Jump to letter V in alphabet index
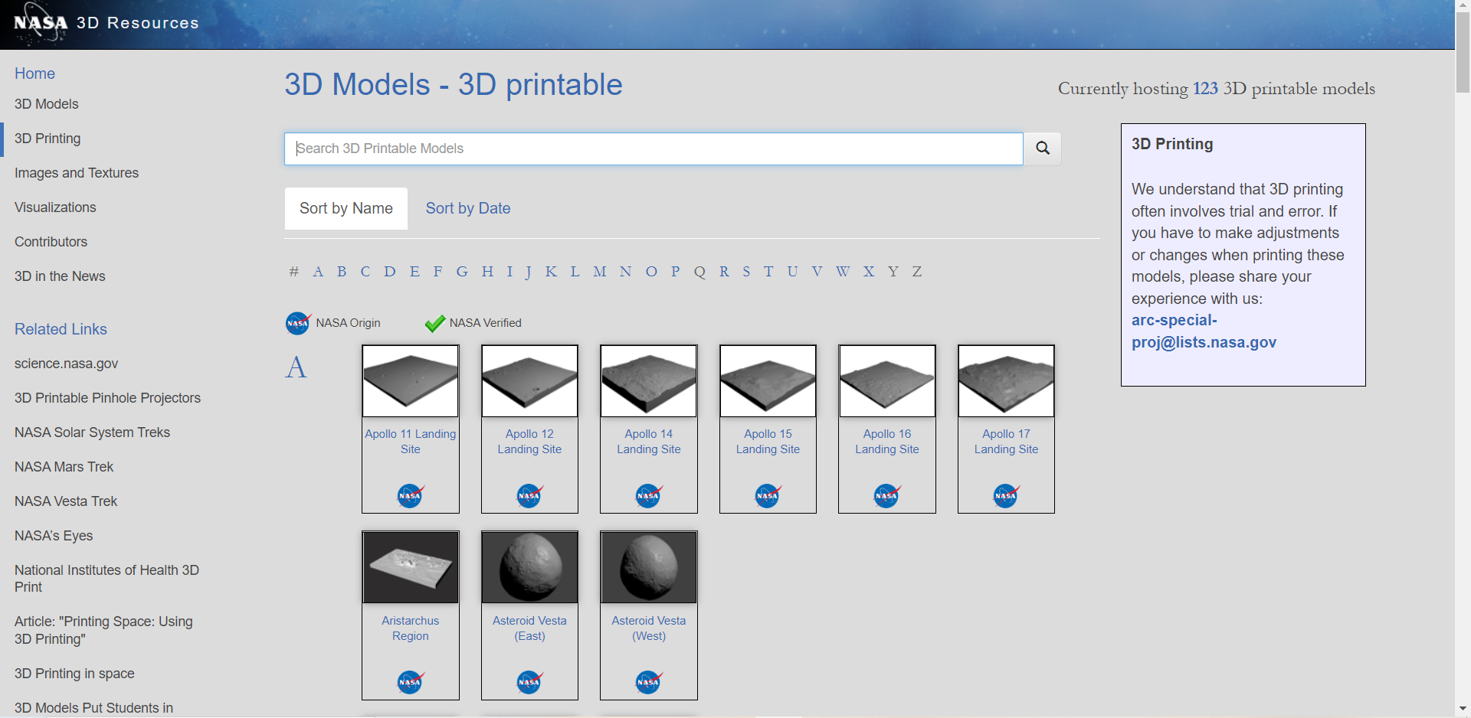 click(x=817, y=272)
